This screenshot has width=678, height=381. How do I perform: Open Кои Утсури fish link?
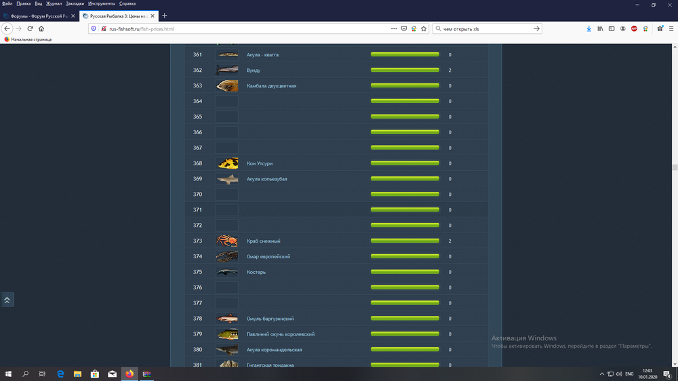point(260,163)
